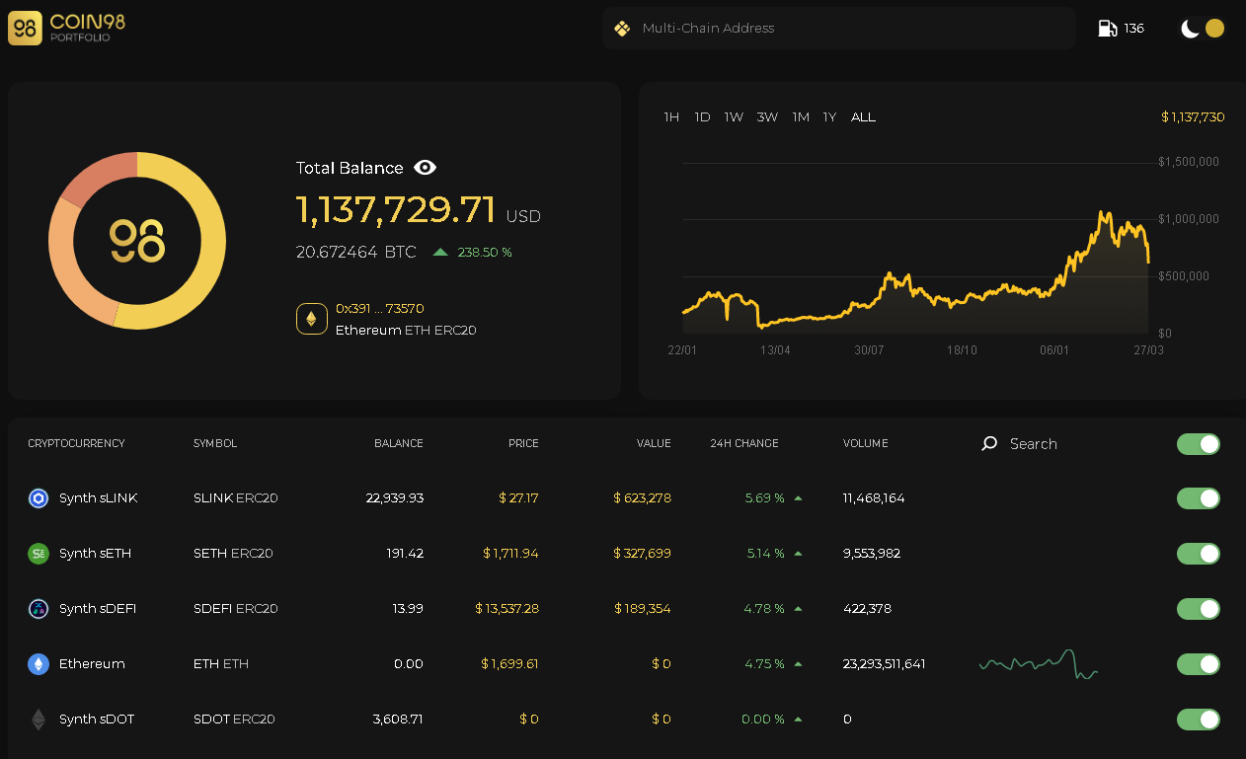This screenshot has height=759, width=1246.
Task: Click the Coin98 Portfolio logo
Action: point(66,28)
